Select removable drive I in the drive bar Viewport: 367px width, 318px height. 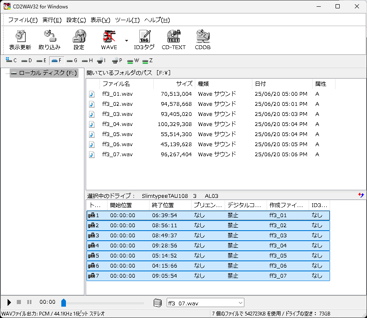tap(101, 60)
